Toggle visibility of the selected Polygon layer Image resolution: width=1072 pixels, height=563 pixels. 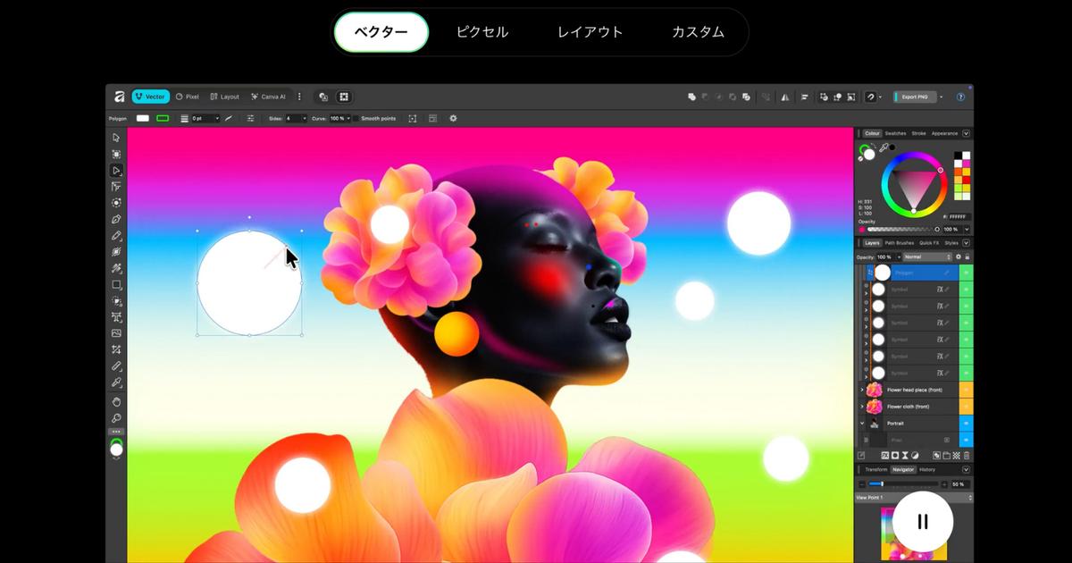pyautogui.click(x=964, y=273)
